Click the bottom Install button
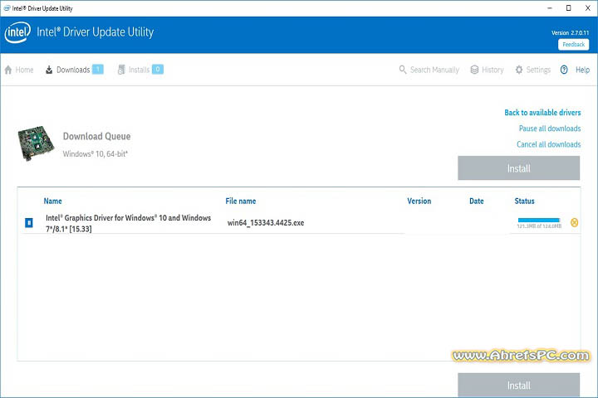The width and height of the screenshot is (598, 398). [518, 385]
